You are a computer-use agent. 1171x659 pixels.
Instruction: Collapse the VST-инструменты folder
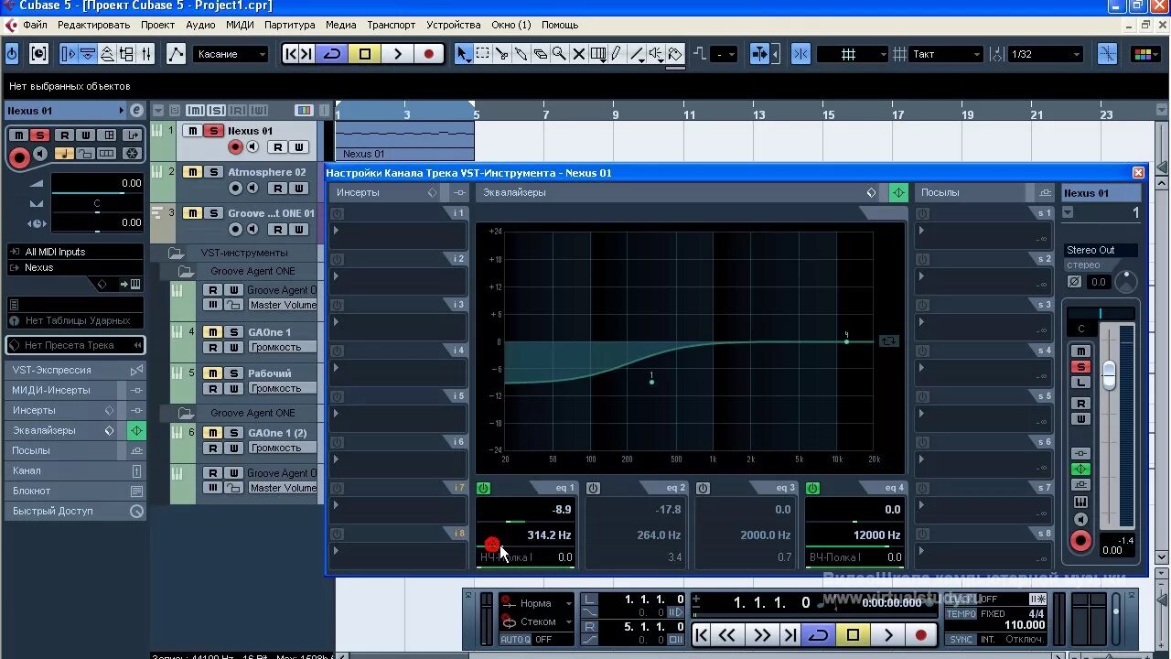tap(176, 253)
